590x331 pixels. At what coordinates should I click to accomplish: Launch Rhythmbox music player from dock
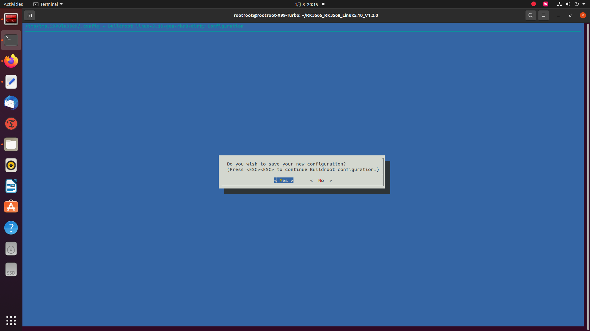11,165
